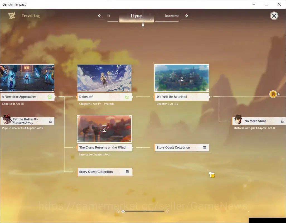This screenshot has width=286, height=223.
Task: Select Yet the Butterfly Flutters Away quest
Action: pyautogui.click(x=27, y=121)
